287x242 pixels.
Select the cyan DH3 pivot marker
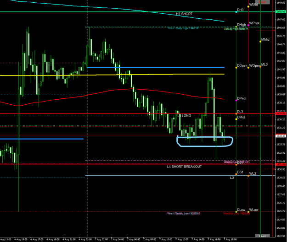pos(236,12)
